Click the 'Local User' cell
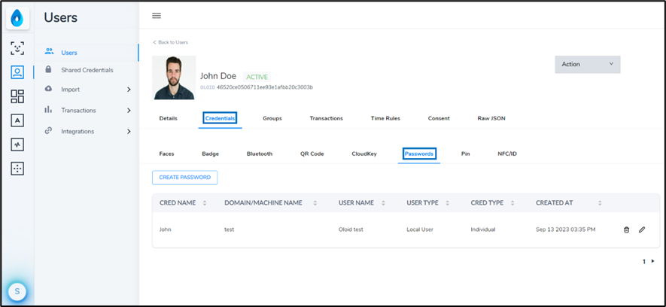Screen dimensions: 666x307 tap(421, 229)
